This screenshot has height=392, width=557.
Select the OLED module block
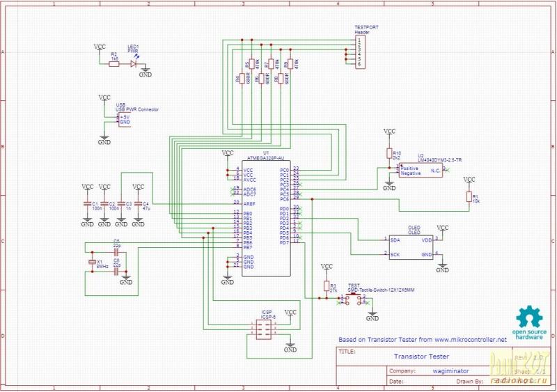pos(413,246)
